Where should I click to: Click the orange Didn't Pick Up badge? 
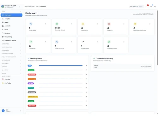[32, 79]
